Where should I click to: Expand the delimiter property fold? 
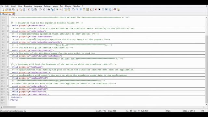click(8, 26)
